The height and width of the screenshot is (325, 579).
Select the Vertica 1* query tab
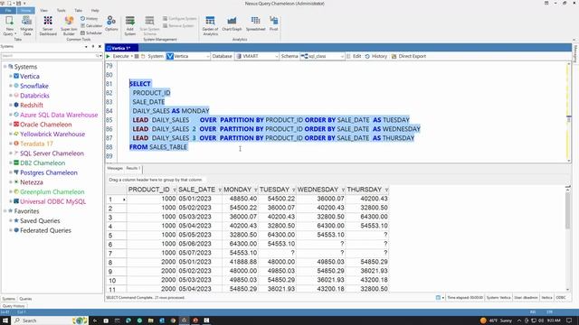coord(122,48)
